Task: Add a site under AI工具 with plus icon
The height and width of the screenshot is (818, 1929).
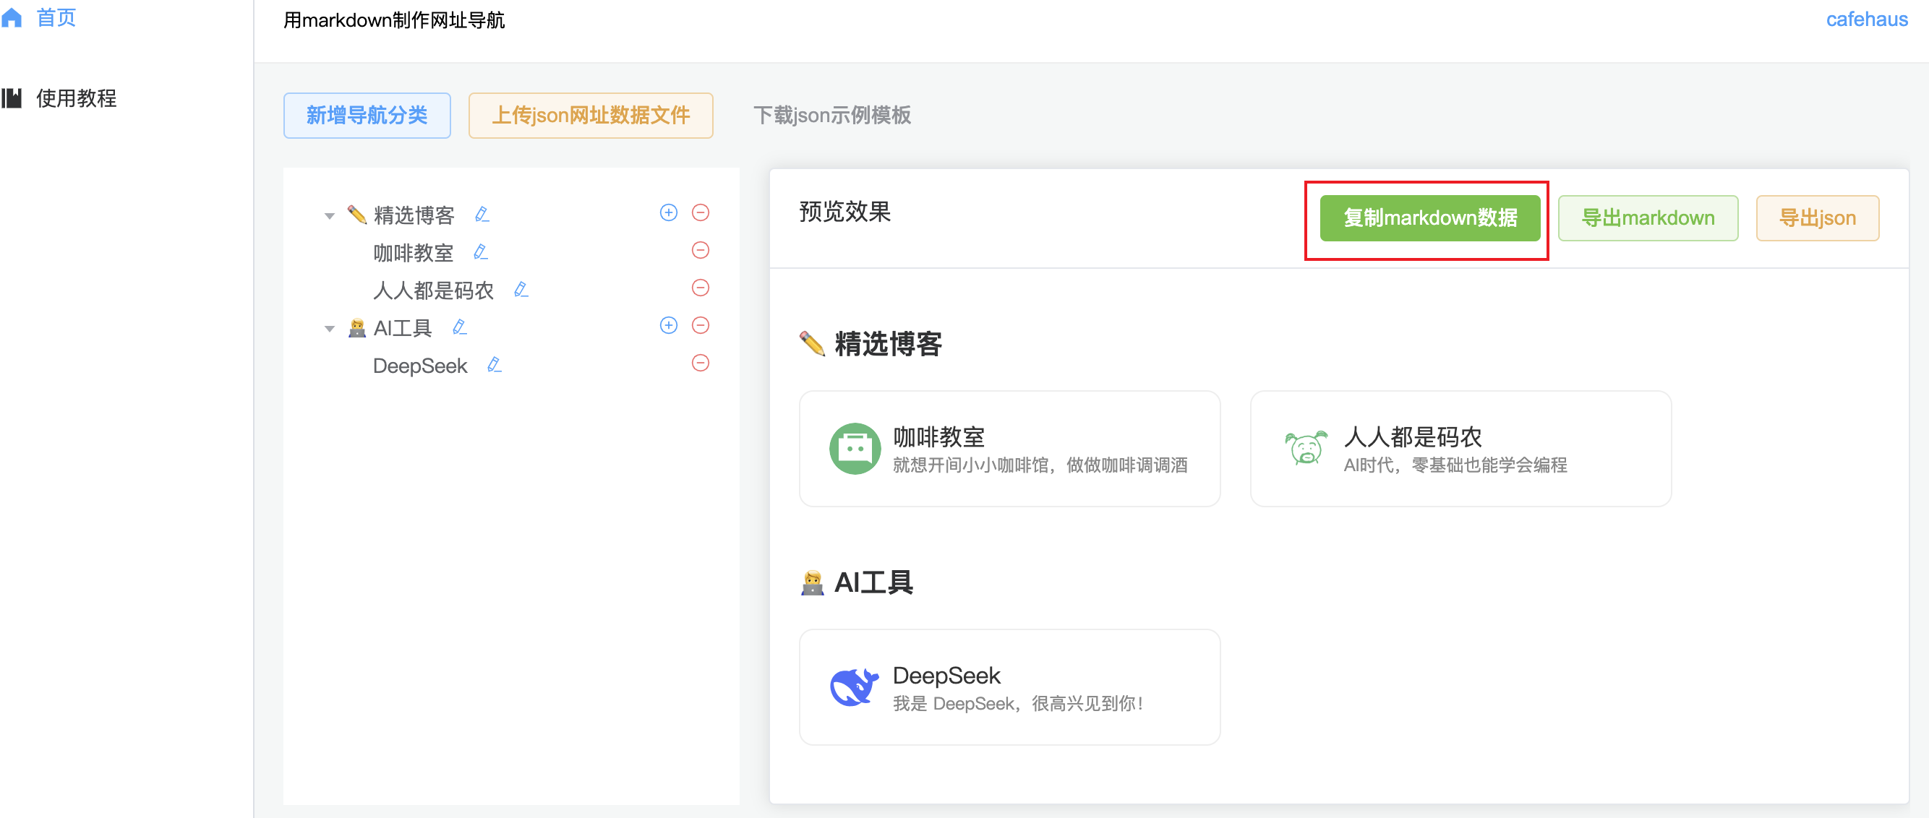Action: pyautogui.click(x=669, y=326)
